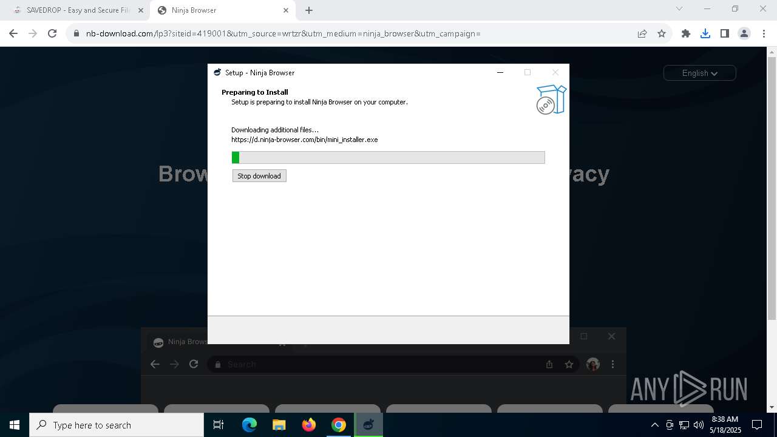Open the Chrome three-dot menu
Viewport: 777px width, 437px height.
click(x=764, y=33)
